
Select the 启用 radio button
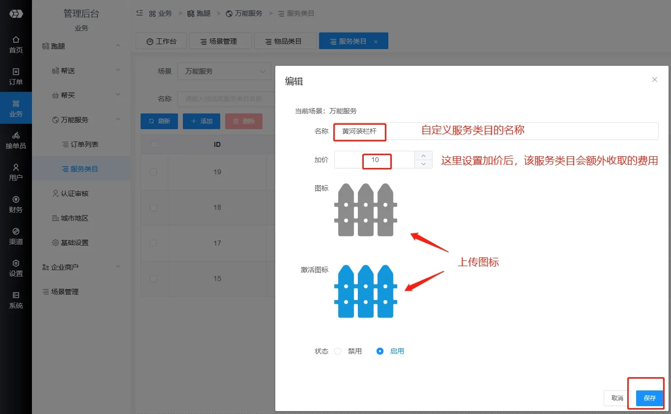click(380, 351)
